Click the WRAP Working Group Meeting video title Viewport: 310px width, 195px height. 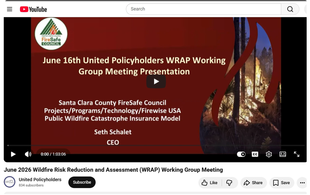coord(113,170)
